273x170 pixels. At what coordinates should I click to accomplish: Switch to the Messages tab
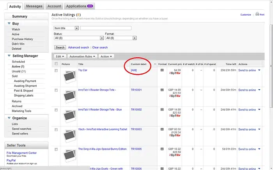tap(34, 6)
